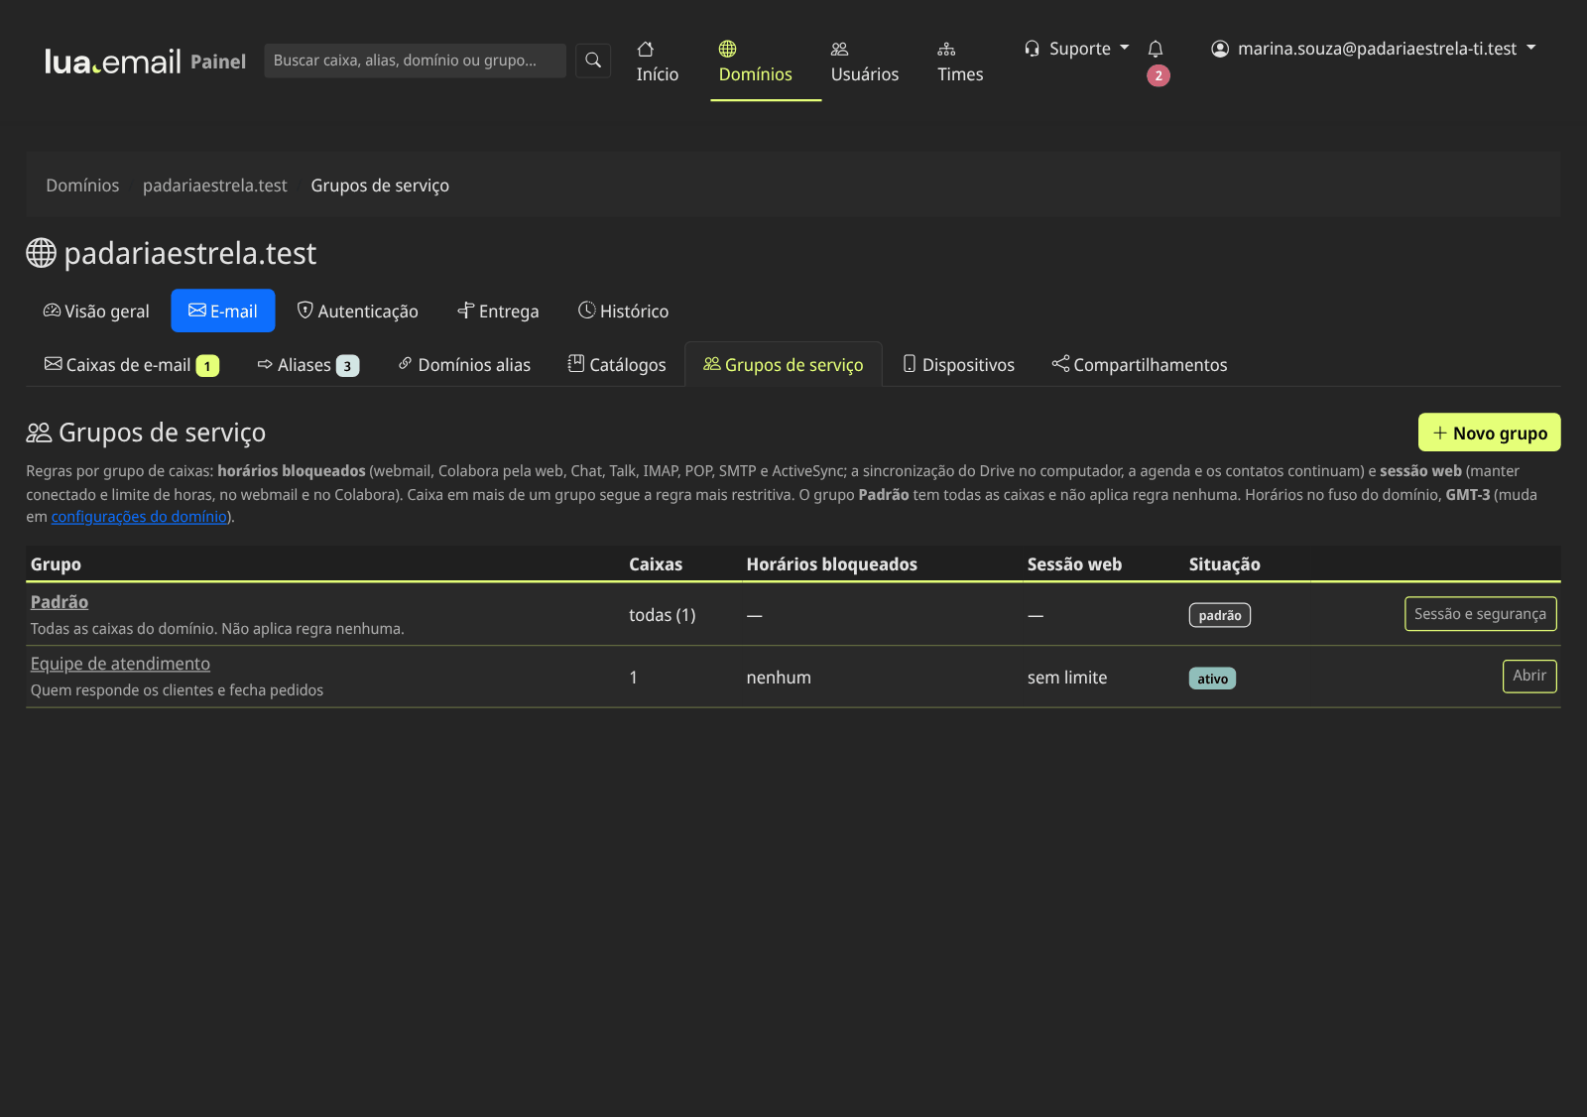The width and height of the screenshot is (1587, 1117).
Task: Expand the marina.souza account dropdown
Action: (x=1374, y=49)
